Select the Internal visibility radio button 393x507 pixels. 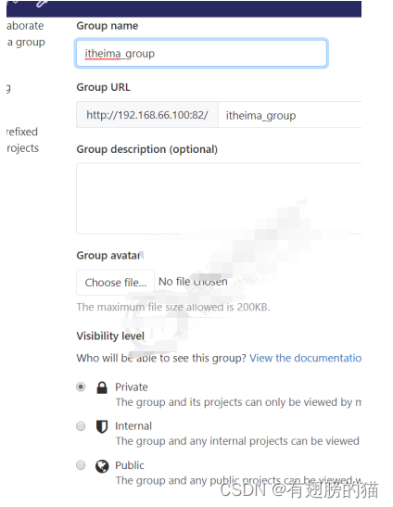tap(81, 426)
